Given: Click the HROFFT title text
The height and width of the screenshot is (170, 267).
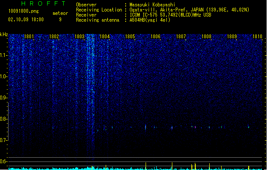Looking at the screenshot, I should click(x=43, y=3).
